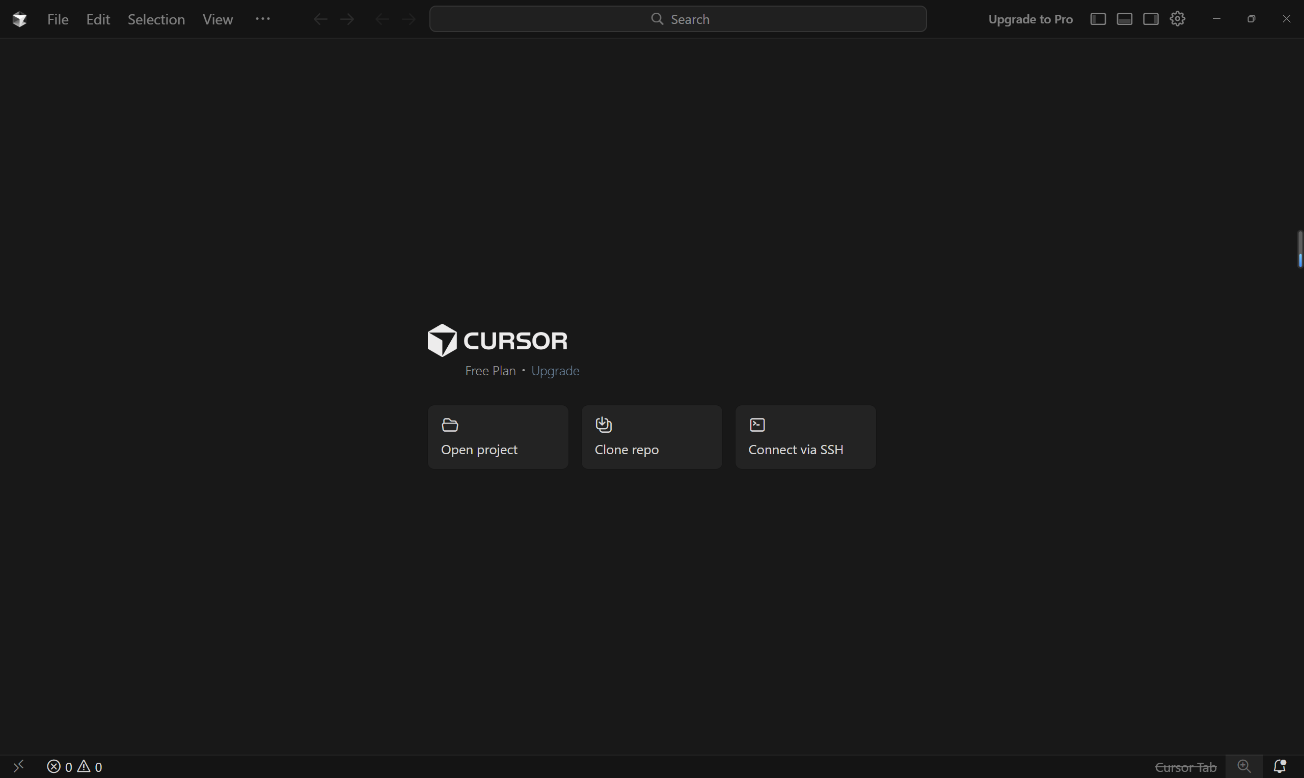Click the Cursor logo in the title bar
Screen dimensions: 1304x778
click(19, 19)
